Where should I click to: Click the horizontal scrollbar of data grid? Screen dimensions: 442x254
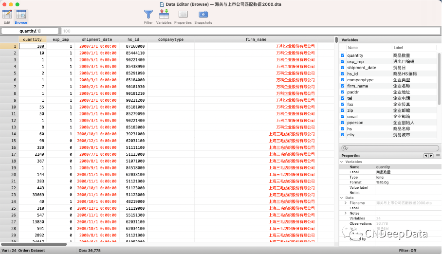pos(34,244)
